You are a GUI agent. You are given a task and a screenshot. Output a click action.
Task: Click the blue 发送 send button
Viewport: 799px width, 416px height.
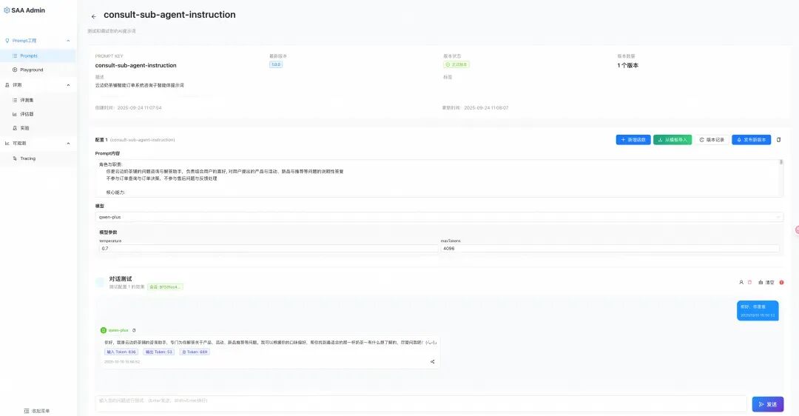tap(768, 404)
